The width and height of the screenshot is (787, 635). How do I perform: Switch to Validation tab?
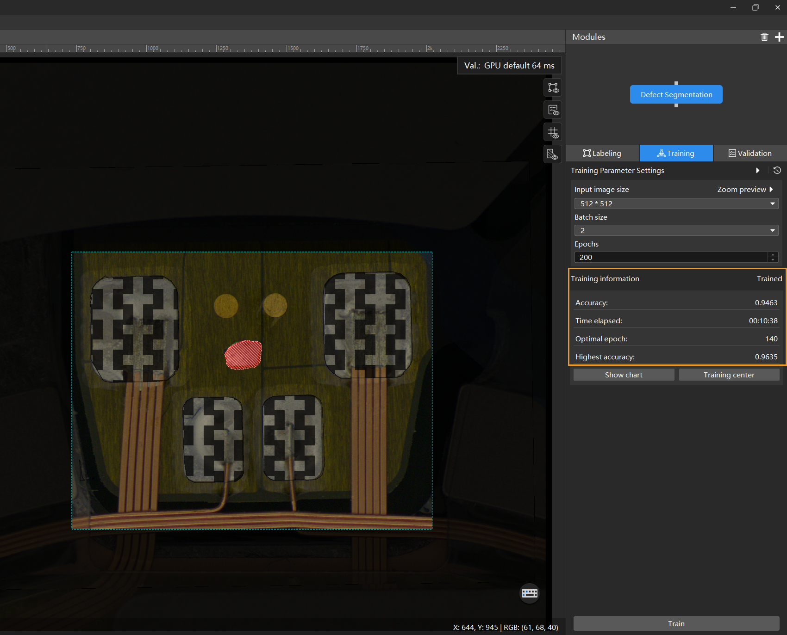tap(750, 153)
